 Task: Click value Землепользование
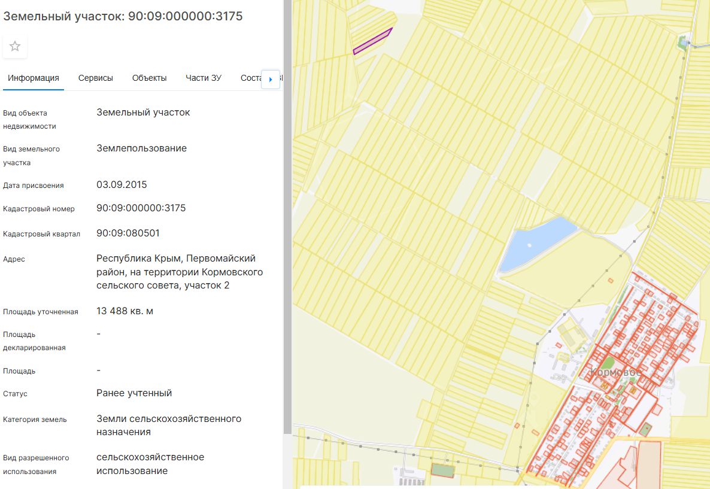tap(142, 148)
